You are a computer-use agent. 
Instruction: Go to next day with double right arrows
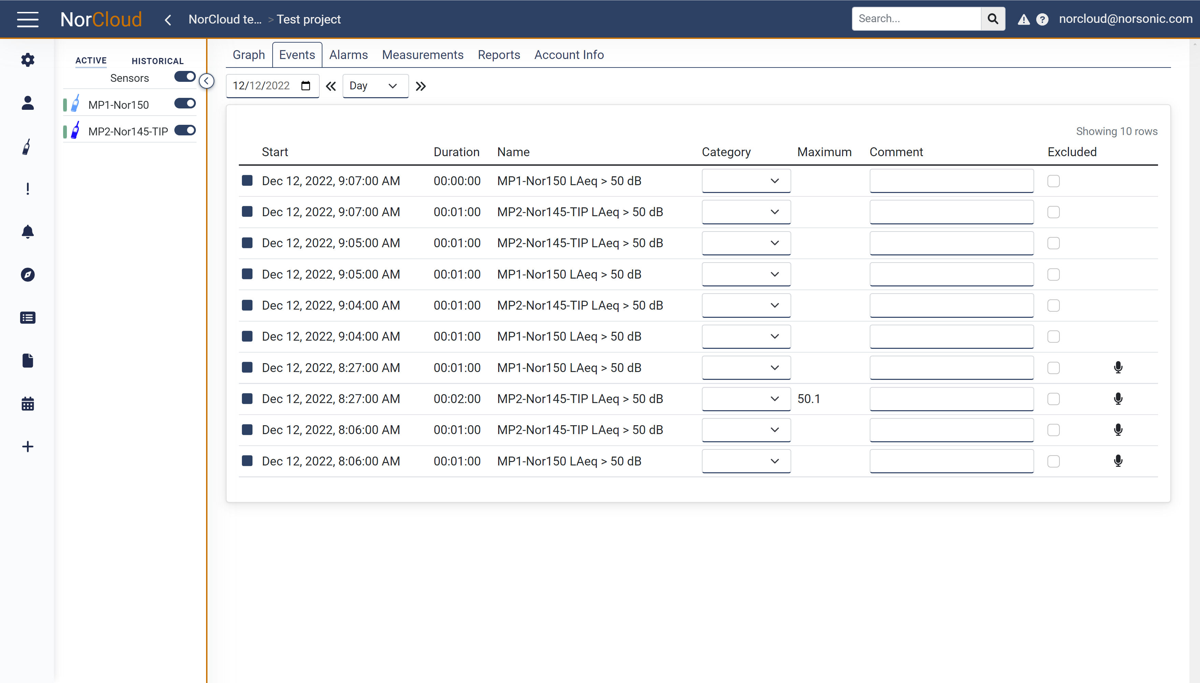(420, 86)
